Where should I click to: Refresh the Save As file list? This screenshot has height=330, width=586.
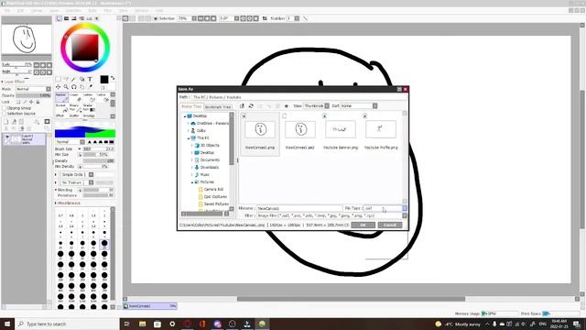(x=251, y=106)
